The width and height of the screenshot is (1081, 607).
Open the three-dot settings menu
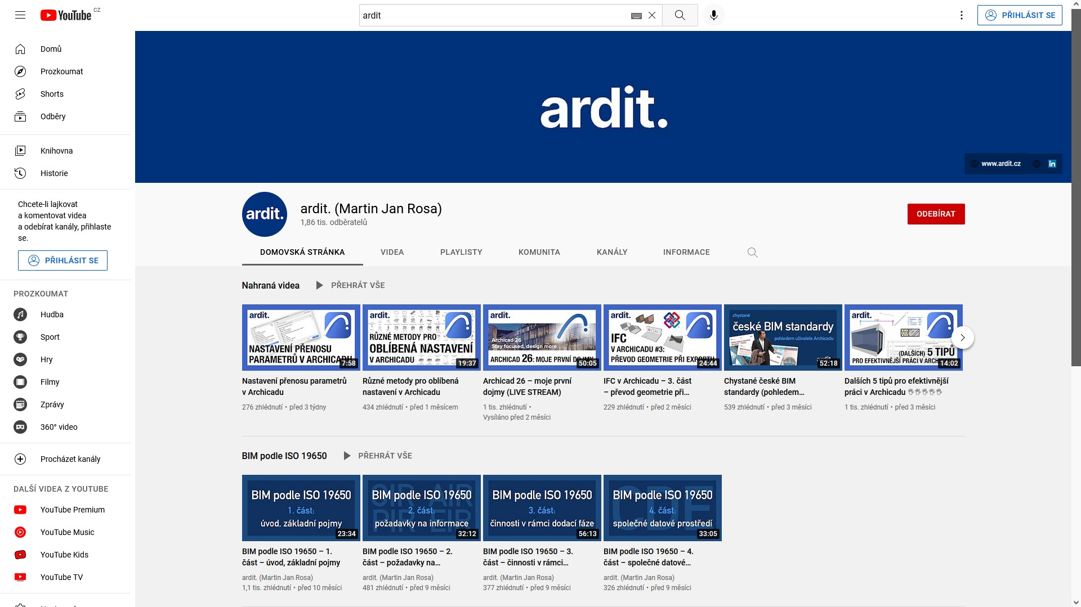(961, 15)
